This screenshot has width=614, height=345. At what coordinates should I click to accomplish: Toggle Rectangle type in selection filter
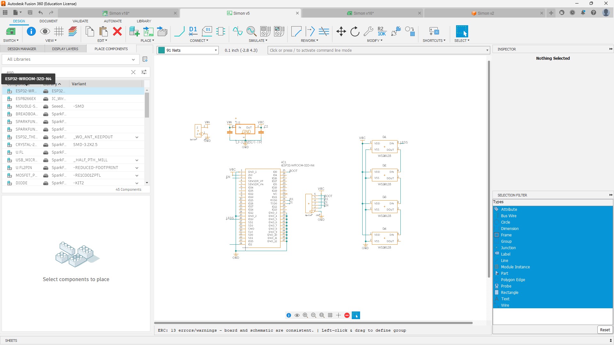553,292
